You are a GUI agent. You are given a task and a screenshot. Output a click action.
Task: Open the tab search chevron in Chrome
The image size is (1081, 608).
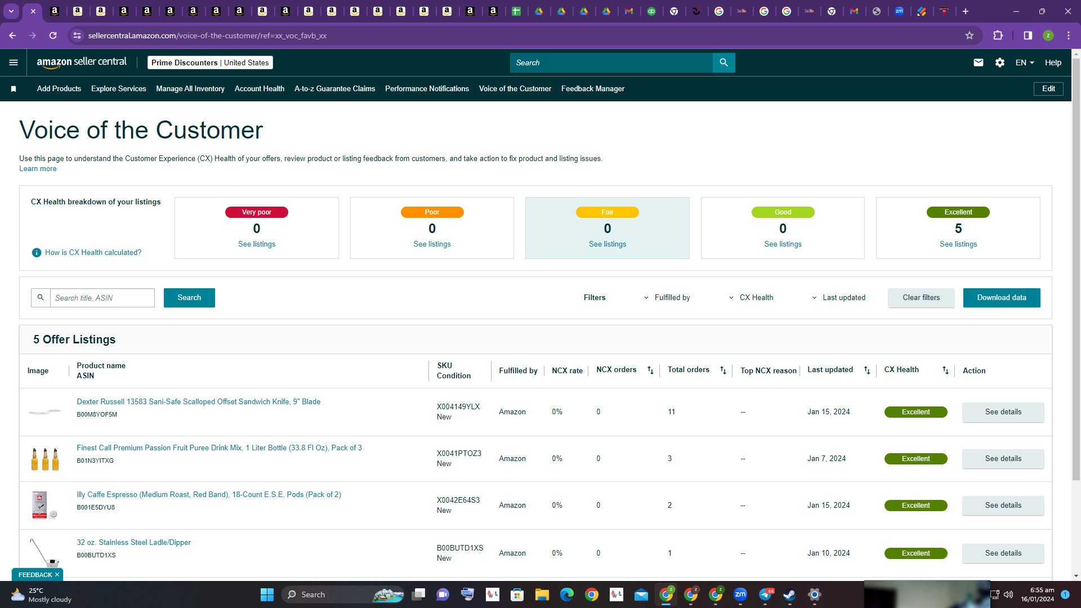pos(11,11)
